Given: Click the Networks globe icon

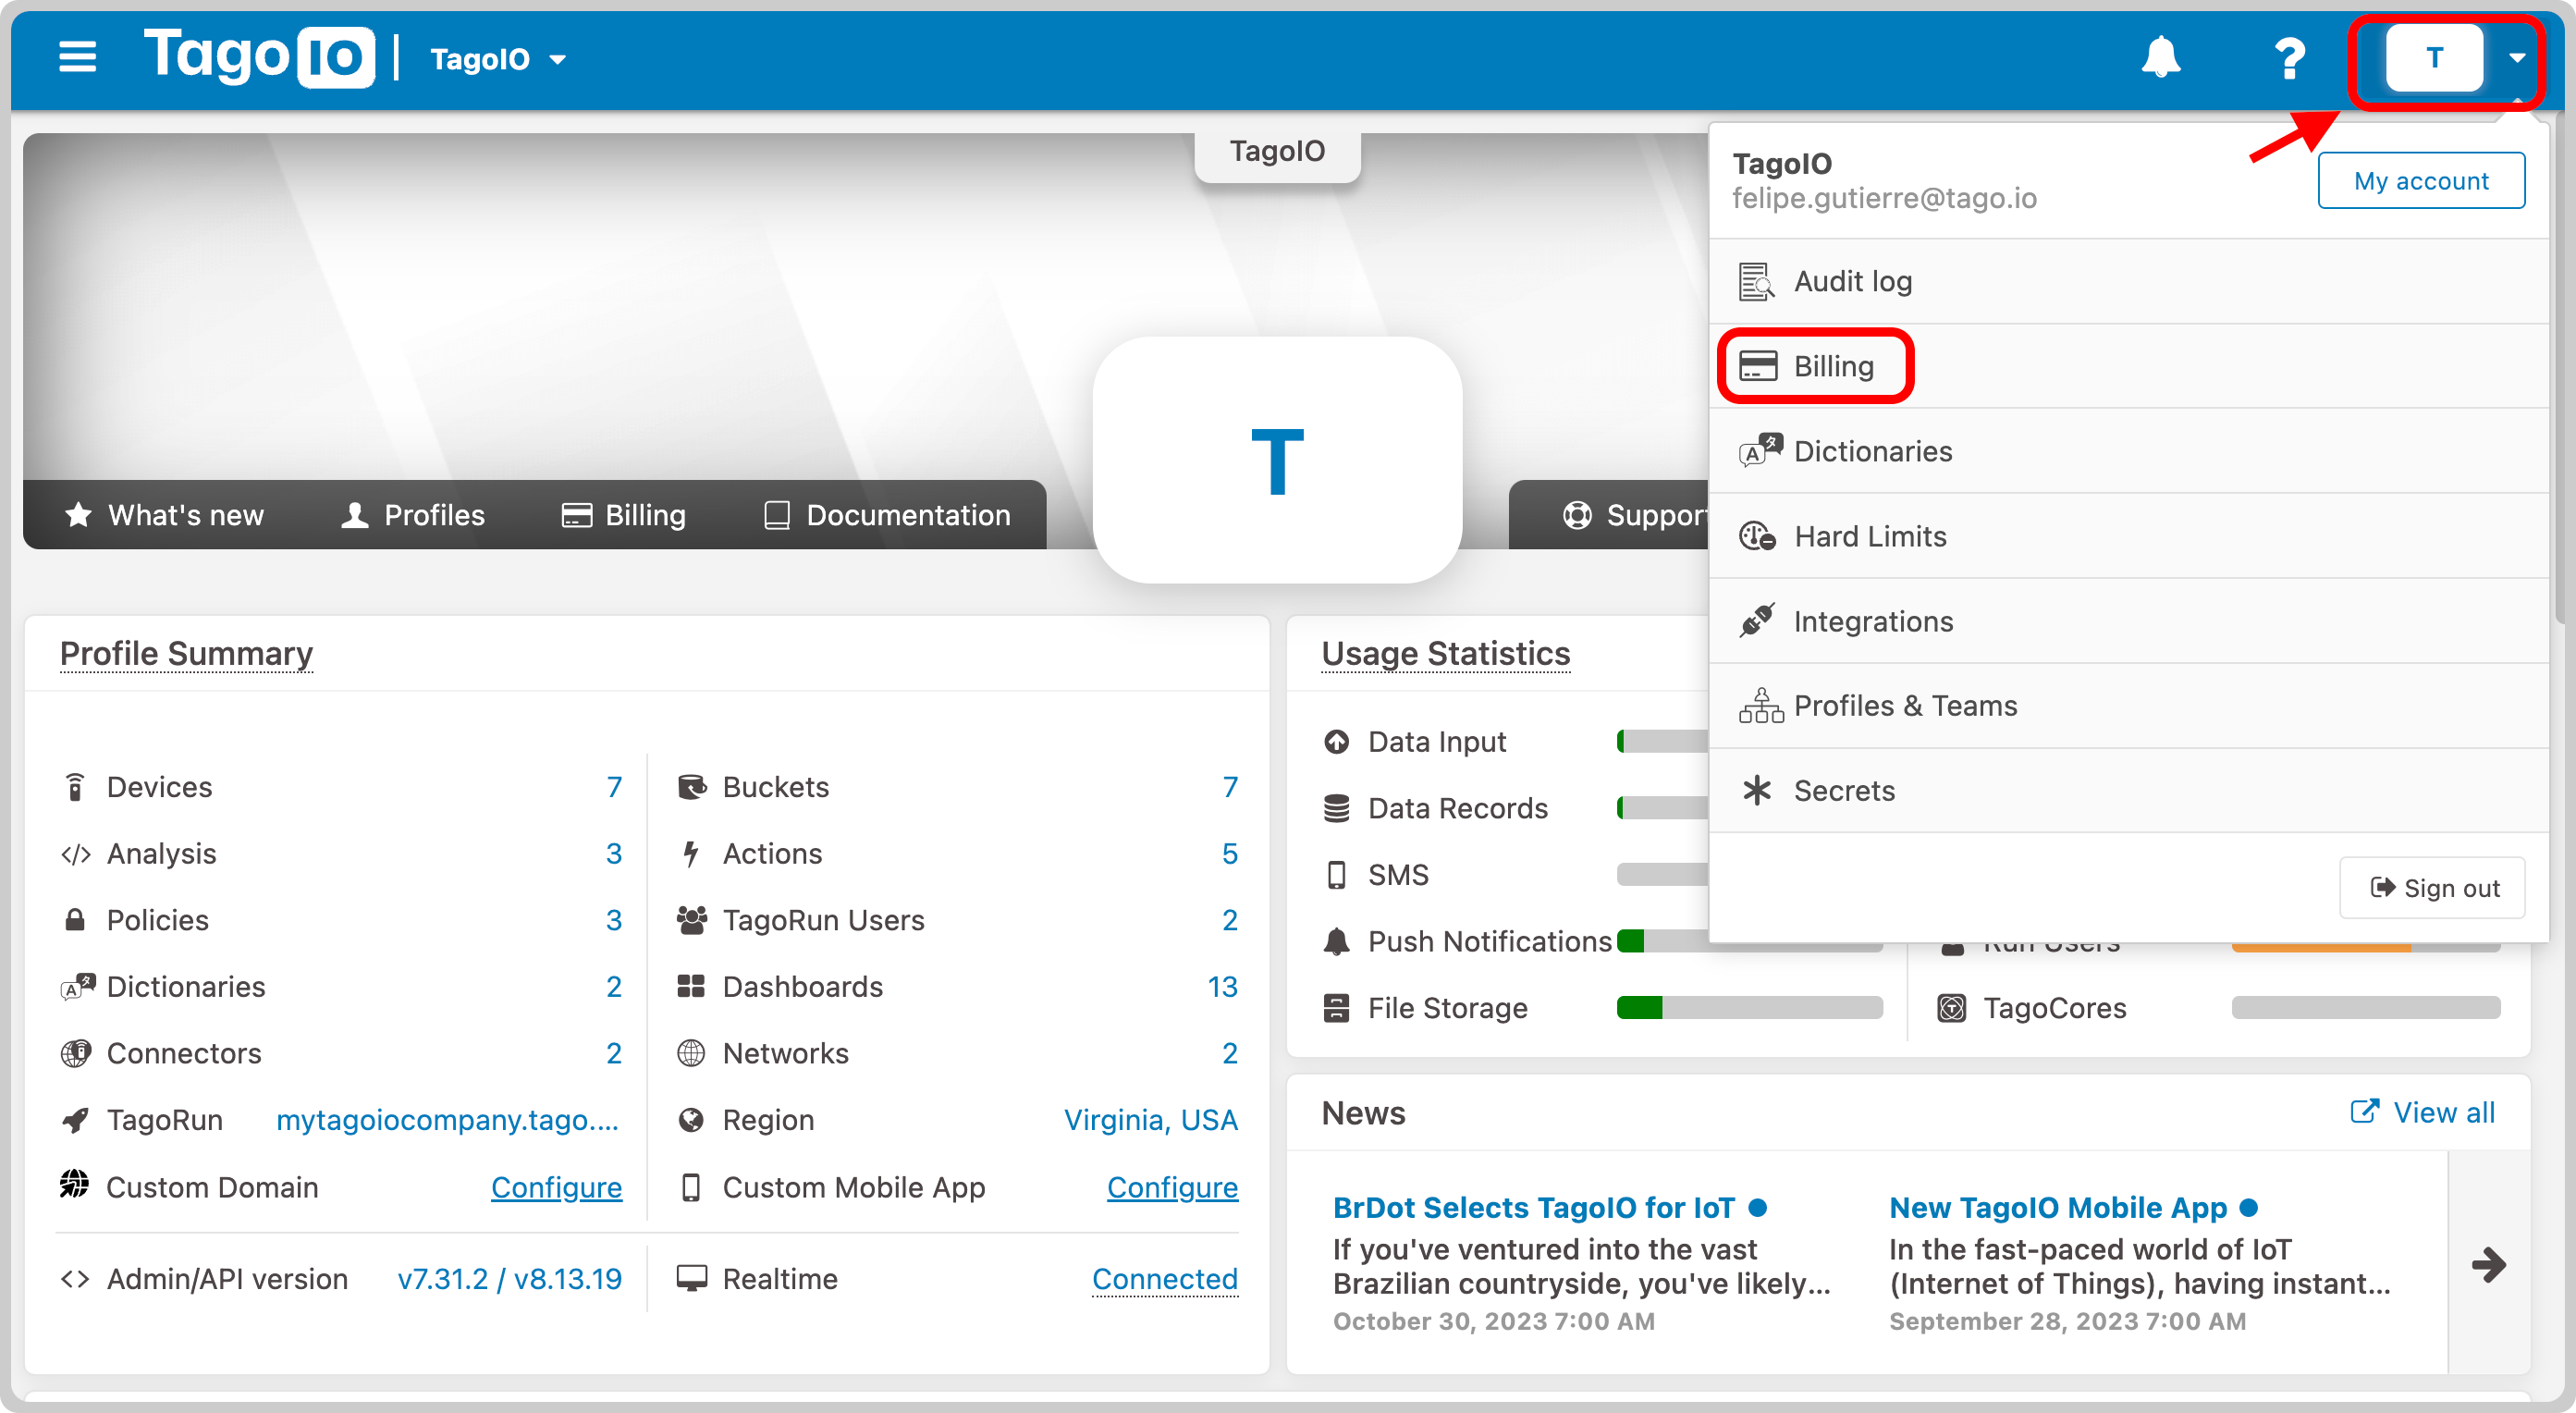Looking at the screenshot, I should pos(691,1053).
